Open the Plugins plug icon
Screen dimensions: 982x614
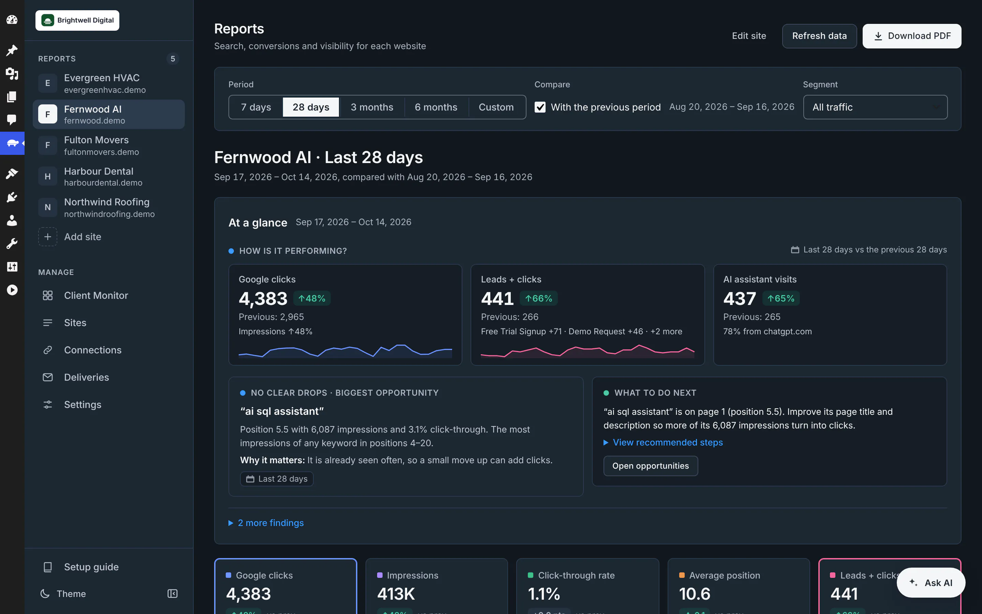(x=12, y=198)
